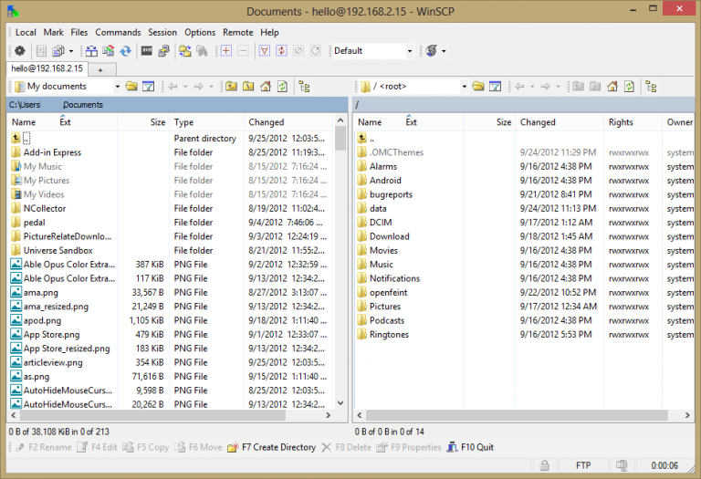
Task: Open the Remote menu
Action: tap(238, 32)
